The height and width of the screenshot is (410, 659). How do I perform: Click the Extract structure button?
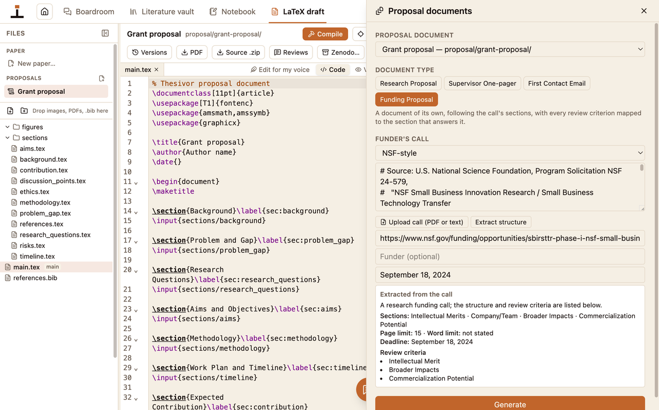pos(501,222)
